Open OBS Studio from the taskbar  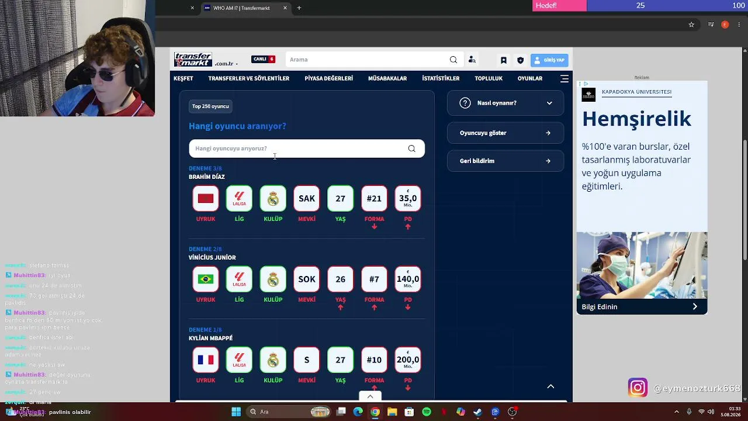(x=512, y=412)
